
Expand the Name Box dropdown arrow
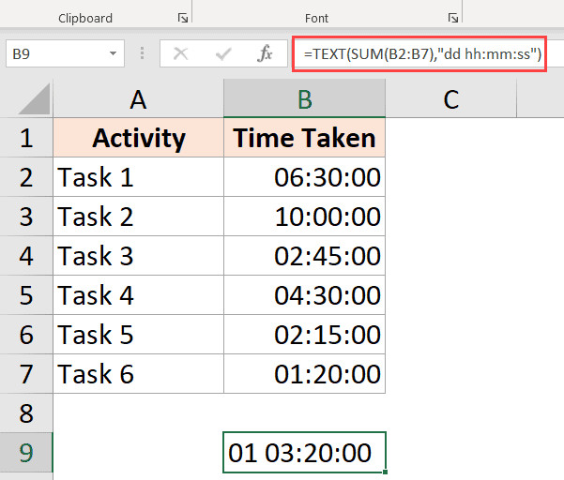click(x=113, y=54)
